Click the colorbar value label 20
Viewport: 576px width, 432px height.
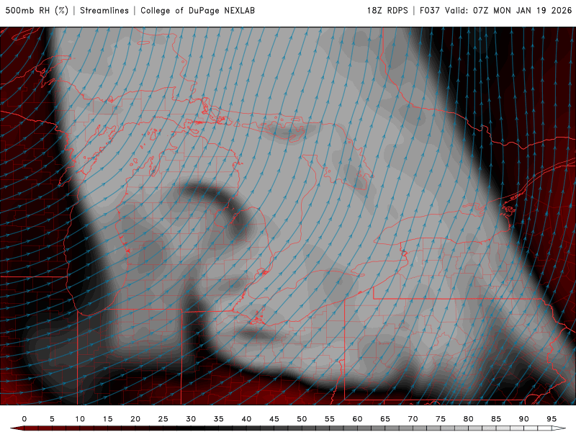(x=135, y=419)
